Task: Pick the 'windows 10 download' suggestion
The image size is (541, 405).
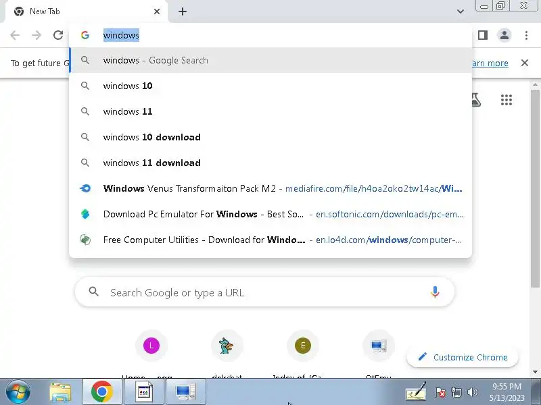Action: tap(270, 137)
